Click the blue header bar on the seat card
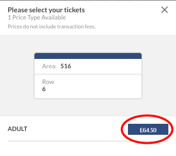The height and width of the screenshot is (156, 176). coord(88,56)
